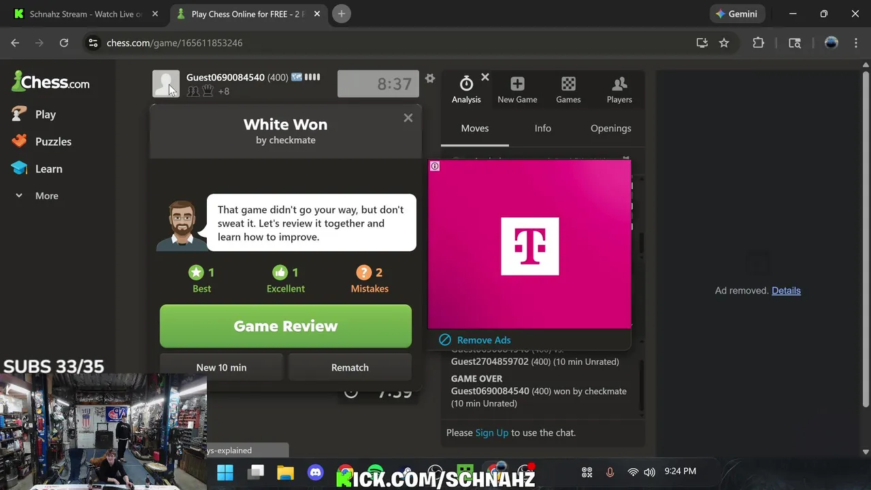Viewport: 871px width, 490px height.
Task: Click the Chess.com logo
Action: 50,82
